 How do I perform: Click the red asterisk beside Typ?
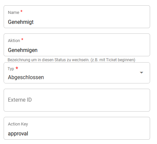(x=17, y=68)
